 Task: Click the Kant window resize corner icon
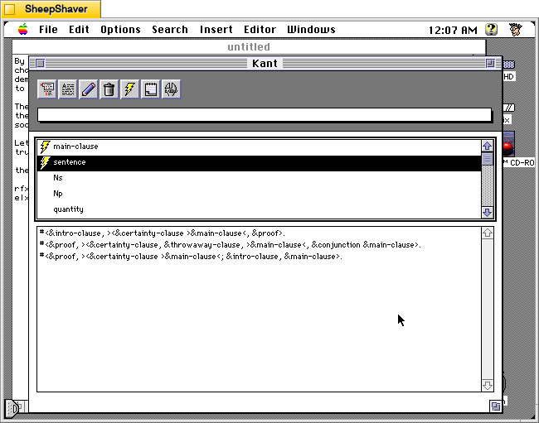[495, 406]
